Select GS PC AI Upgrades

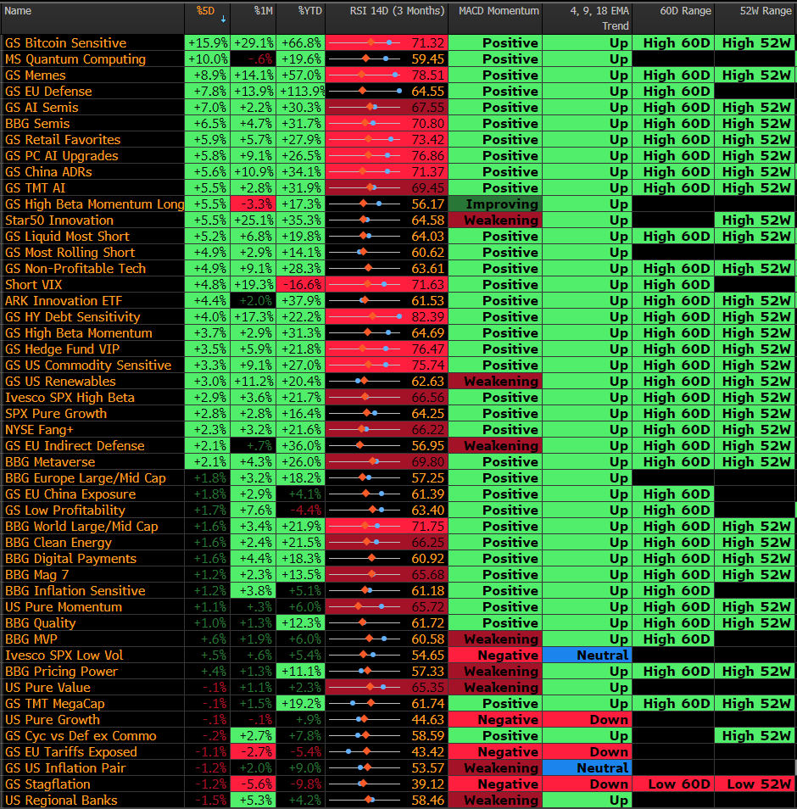pyautogui.click(x=61, y=156)
